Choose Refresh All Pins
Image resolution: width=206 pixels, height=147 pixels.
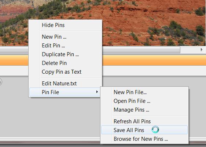pyautogui.click(x=144, y=121)
